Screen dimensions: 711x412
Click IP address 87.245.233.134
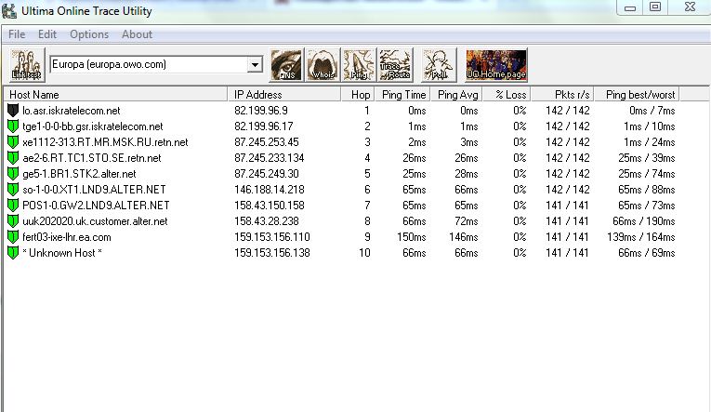[x=269, y=158]
